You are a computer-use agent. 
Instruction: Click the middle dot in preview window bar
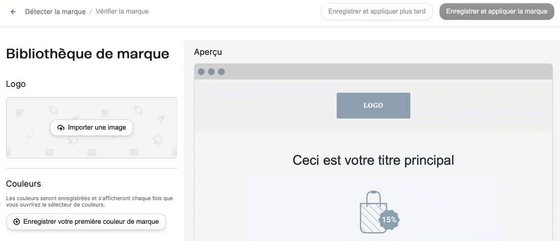tap(211, 72)
